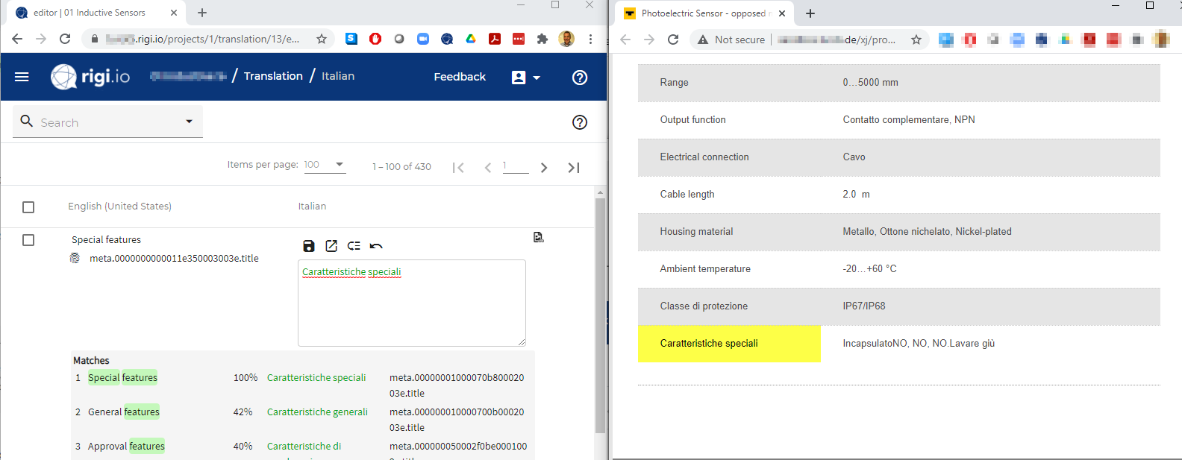Reload the Photoelectric Sensor page
The height and width of the screenshot is (460, 1182).
click(673, 40)
